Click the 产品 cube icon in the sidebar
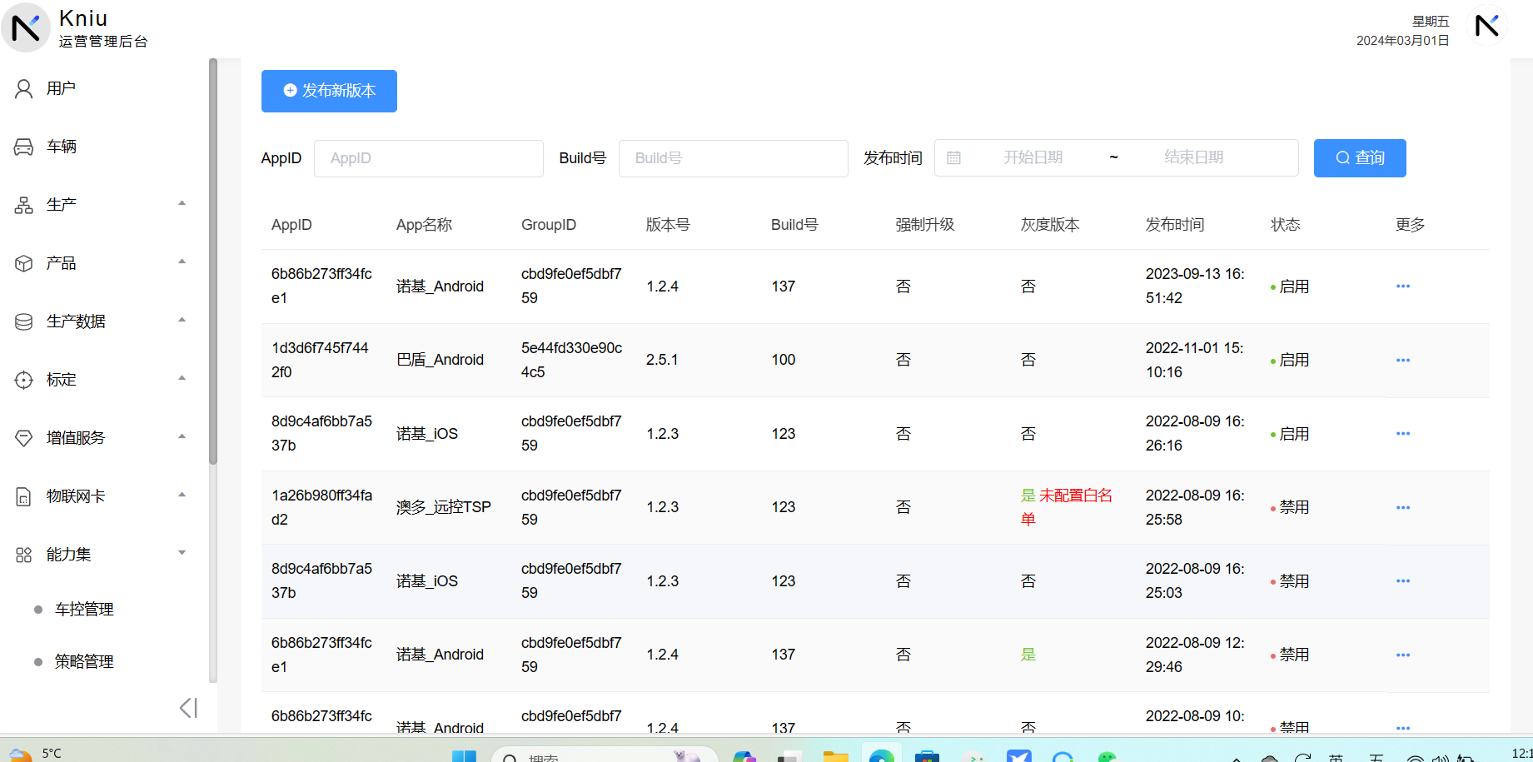The height and width of the screenshot is (762, 1533). point(24,263)
